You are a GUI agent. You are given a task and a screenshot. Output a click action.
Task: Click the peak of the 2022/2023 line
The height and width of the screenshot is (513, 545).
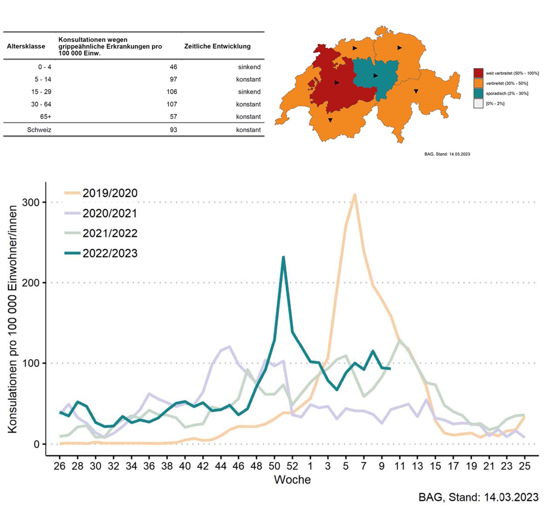coord(283,257)
